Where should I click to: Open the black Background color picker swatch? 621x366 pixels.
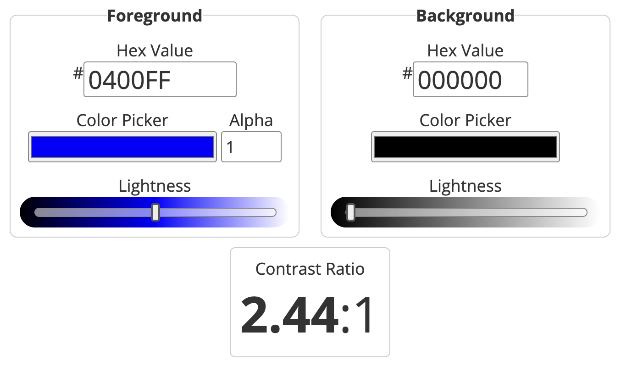tap(465, 147)
